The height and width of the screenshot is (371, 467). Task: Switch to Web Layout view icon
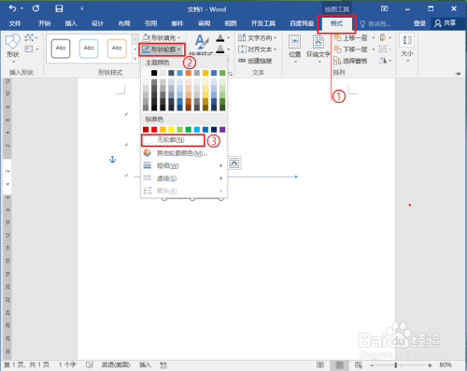click(x=359, y=364)
